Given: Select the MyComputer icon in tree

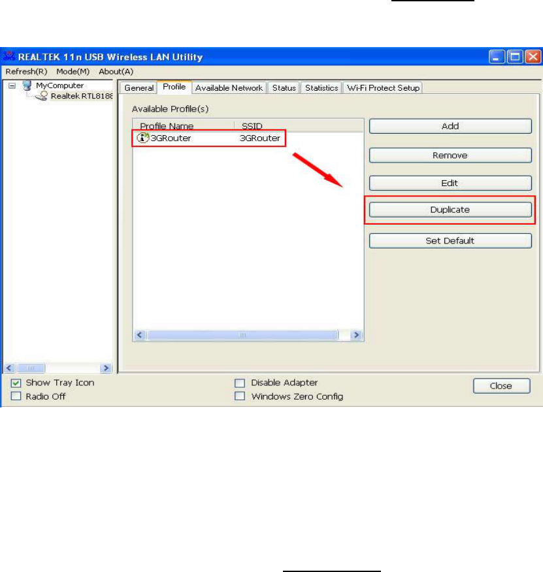Looking at the screenshot, I should (27, 86).
